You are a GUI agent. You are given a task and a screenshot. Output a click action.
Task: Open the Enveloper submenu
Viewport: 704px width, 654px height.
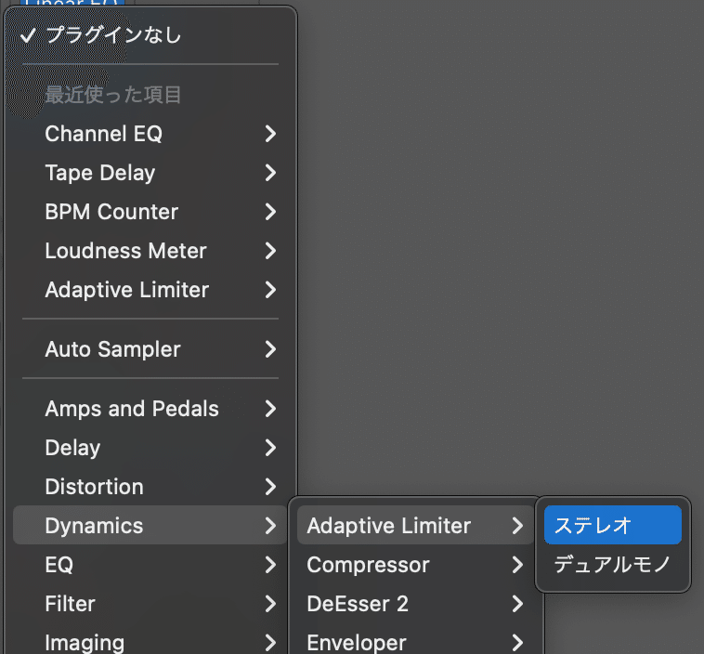(x=357, y=642)
